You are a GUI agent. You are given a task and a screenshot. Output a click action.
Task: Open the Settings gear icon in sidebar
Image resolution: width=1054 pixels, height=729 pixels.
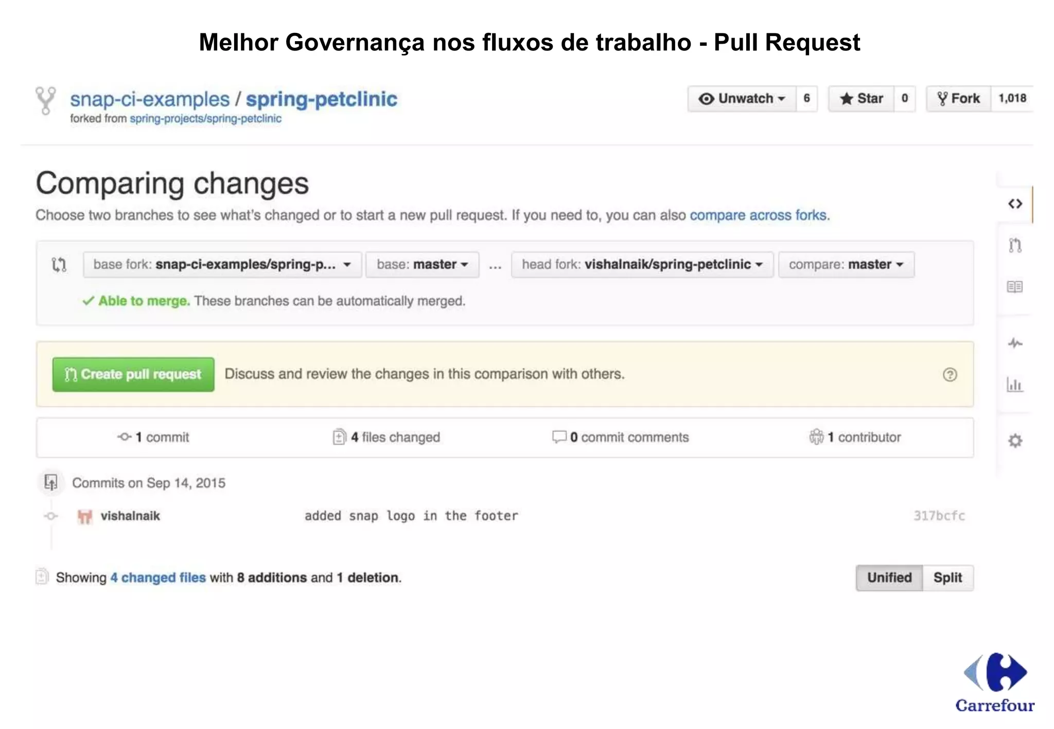[1015, 441]
